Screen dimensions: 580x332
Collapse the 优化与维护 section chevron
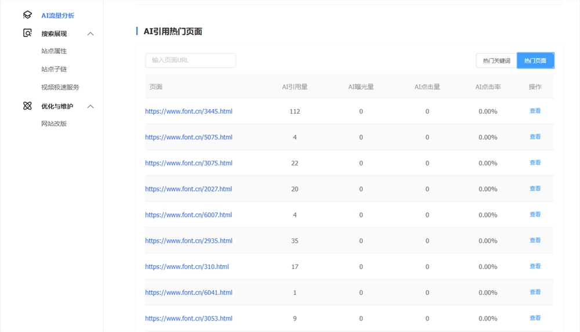click(x=90, y=106)
